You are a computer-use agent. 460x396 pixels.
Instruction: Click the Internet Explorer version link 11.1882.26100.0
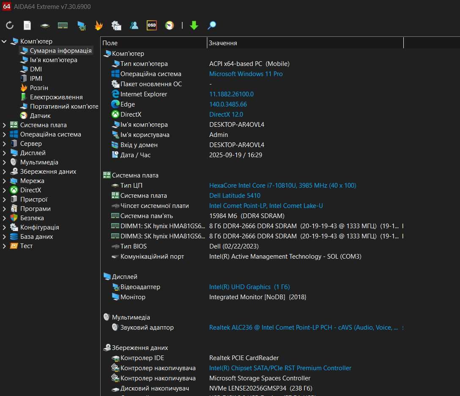click(x=231, y=94)
